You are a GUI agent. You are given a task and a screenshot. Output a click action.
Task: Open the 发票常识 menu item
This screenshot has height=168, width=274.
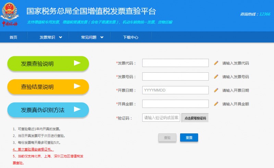pos(47,37)
